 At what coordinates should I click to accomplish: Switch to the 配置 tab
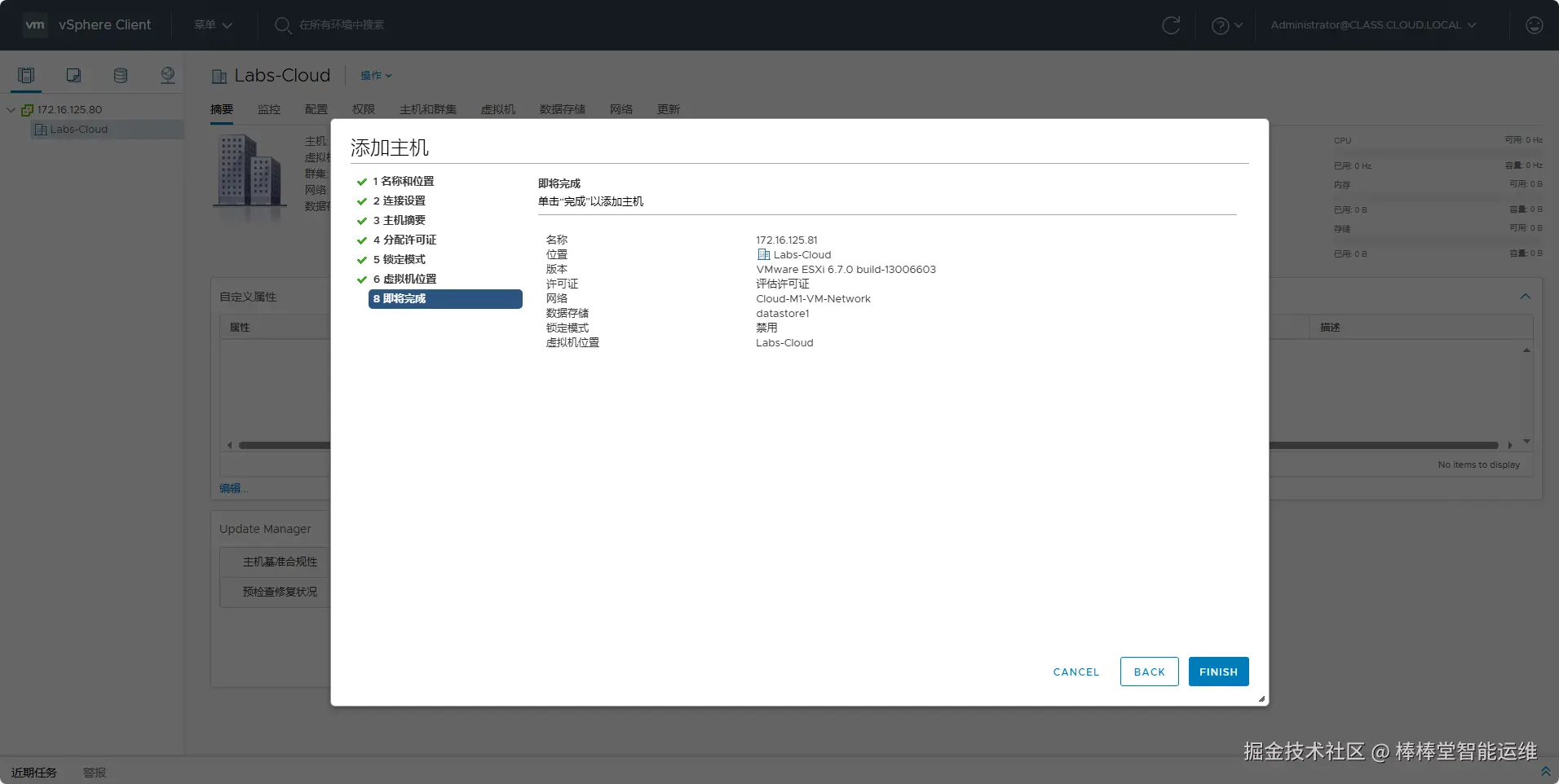(x=316, y=109)
